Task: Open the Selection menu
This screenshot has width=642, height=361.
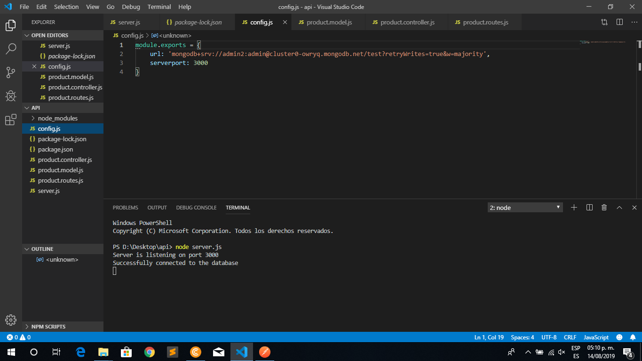Action: click(66, 7)
